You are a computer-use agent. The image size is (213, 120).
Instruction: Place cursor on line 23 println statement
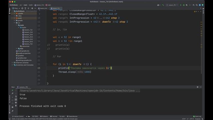click(x=85, y=68)
